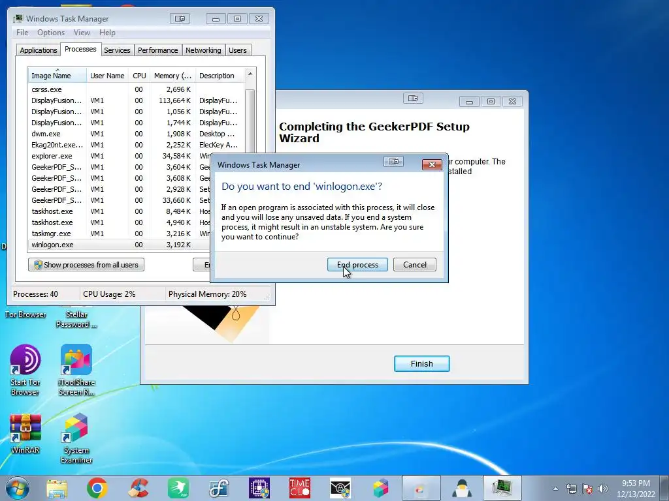Screen dimensions: 669x501
Task: Open the colorful cube taskbar icon
Action: click(x=381, y=488)
